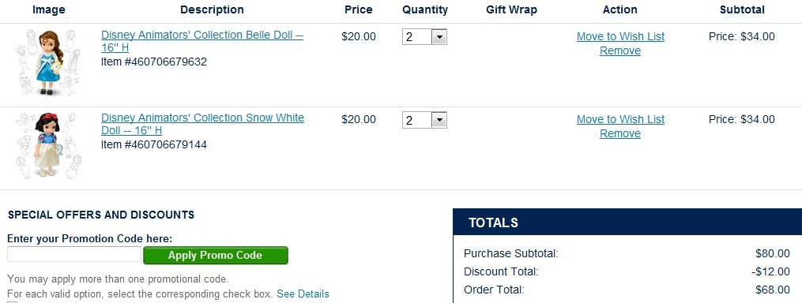Remove Snow White Doll from the cart
This screenshot has height=303, width=802.
[x=620, y=133]
